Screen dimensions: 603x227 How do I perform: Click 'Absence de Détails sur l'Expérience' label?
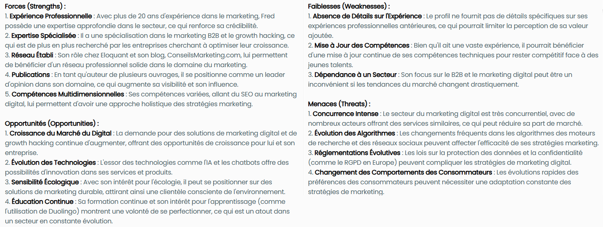click(367, 16)
